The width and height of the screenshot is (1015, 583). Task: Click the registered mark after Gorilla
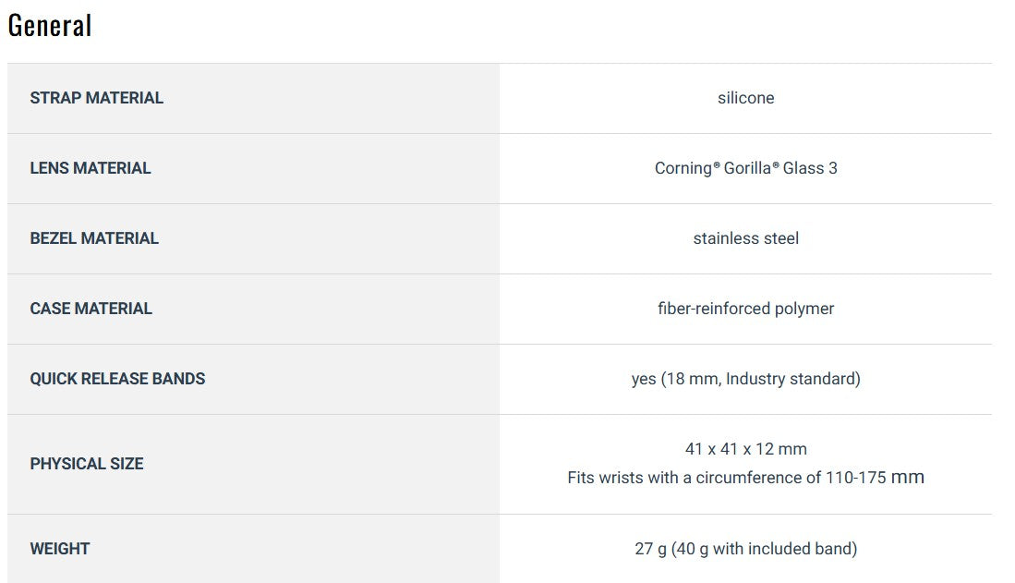(776, 164)
